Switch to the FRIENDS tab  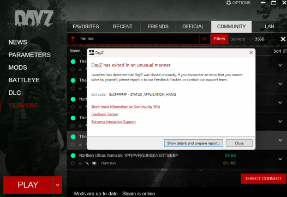point(158,27)
